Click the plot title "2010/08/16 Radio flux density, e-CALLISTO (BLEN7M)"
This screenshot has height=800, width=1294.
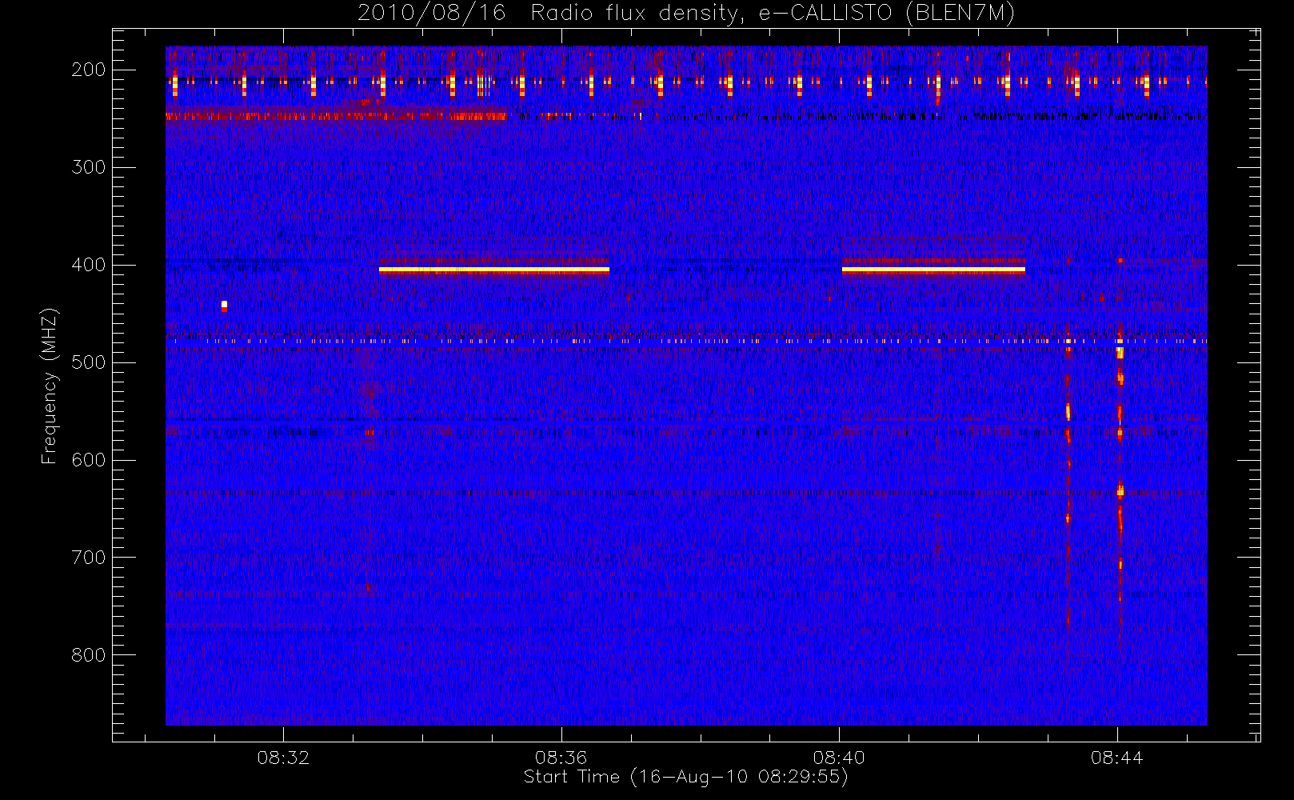point(685,13)
